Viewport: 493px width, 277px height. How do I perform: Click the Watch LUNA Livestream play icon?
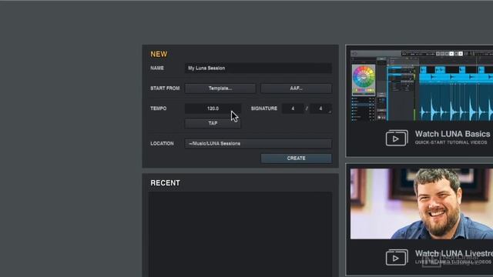(397, 257)
